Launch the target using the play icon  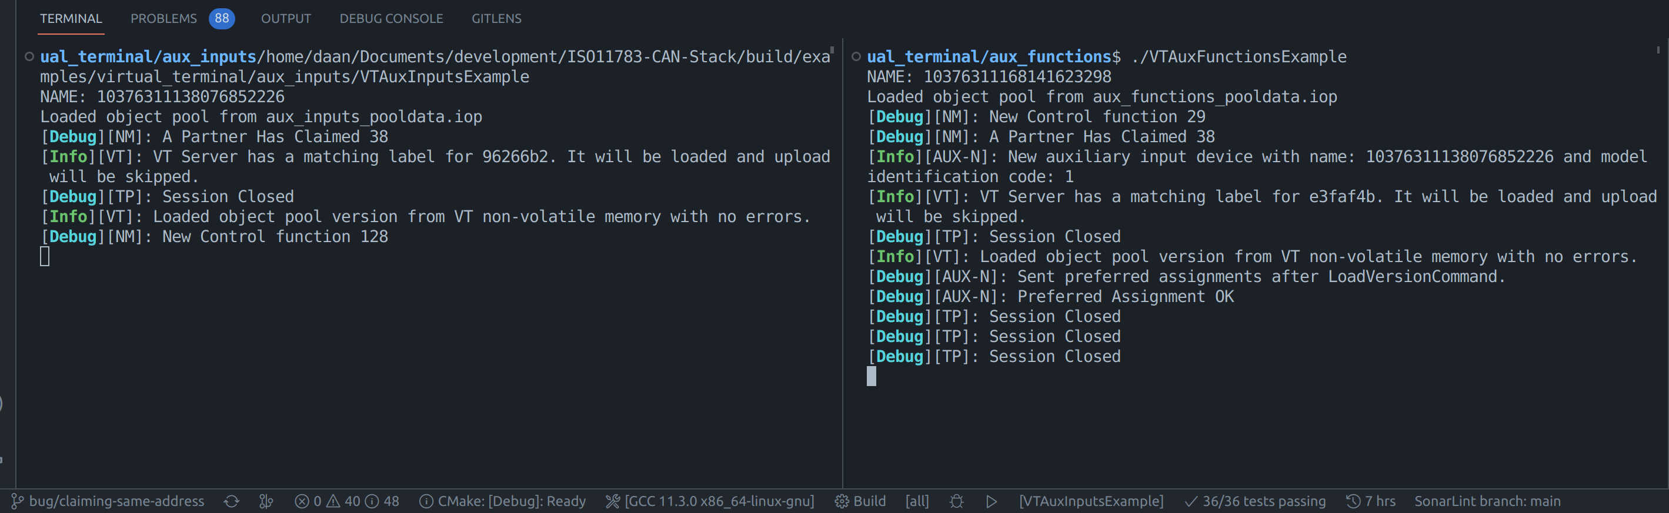pos(992,501)
